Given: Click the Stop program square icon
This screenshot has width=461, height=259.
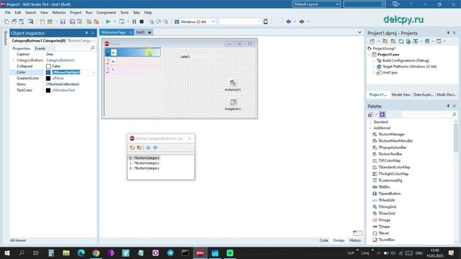Looking at the screenshot, I should point(142,22).
